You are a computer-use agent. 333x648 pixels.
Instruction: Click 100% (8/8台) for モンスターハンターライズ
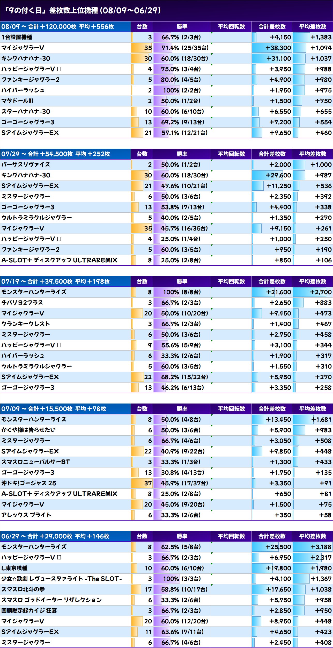[x=182, y=292]
